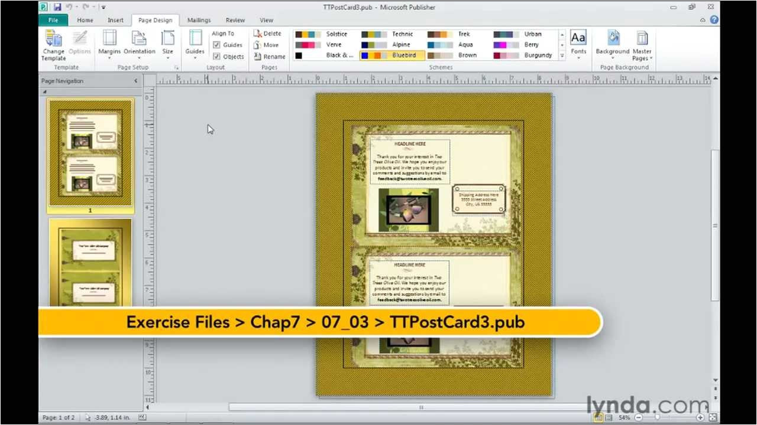Open the page Size tool
This screenshot has height=425, width=757.
pyautogui.click(x=168, y=40)
